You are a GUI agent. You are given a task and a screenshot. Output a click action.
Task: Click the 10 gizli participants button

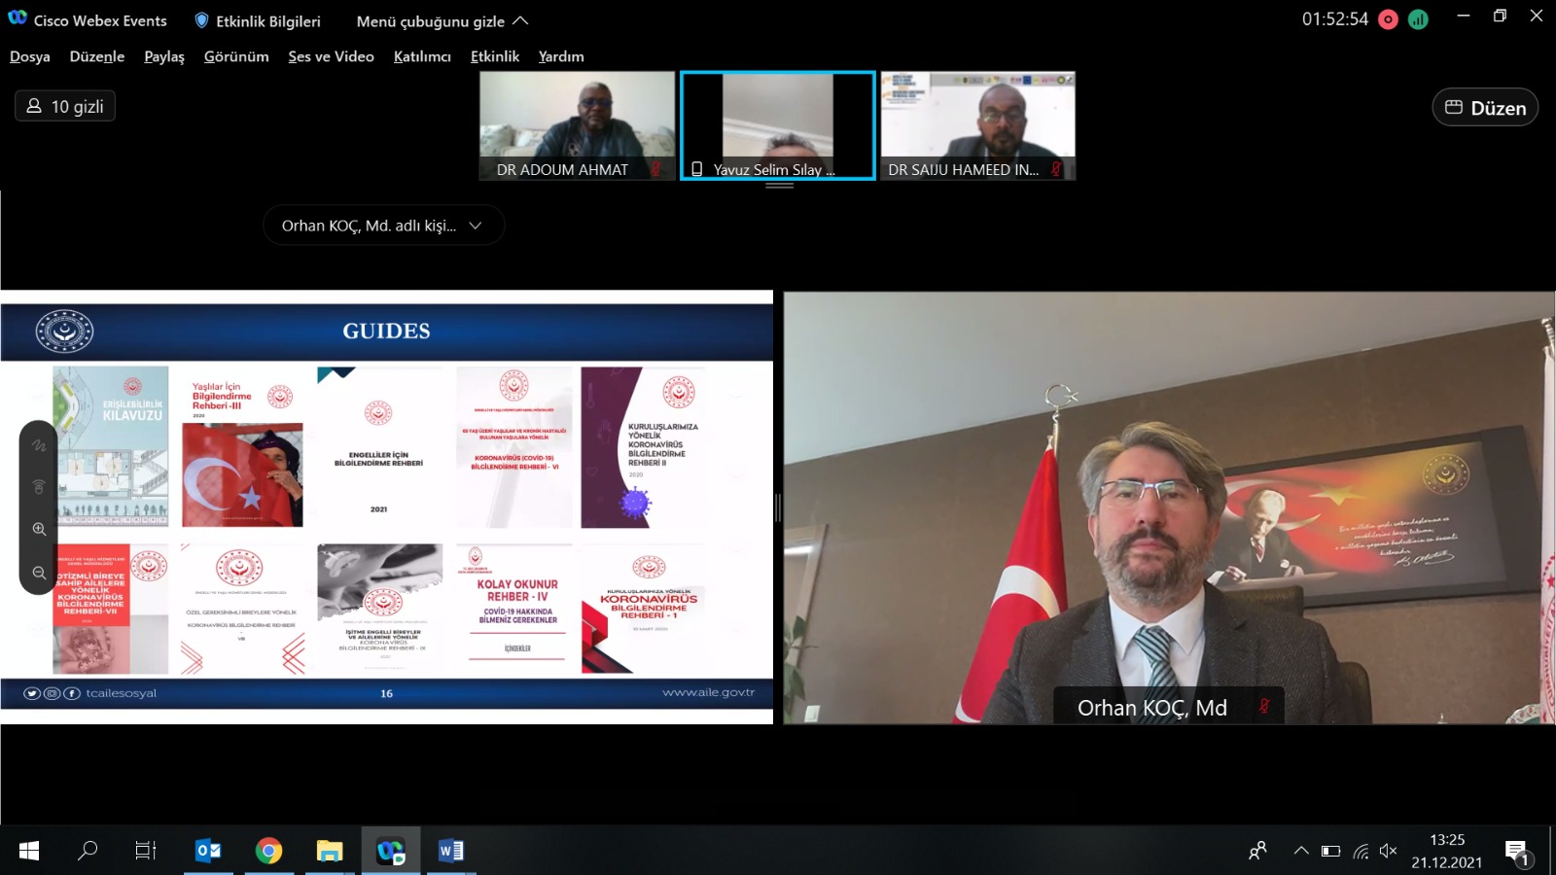click(65, 106)
